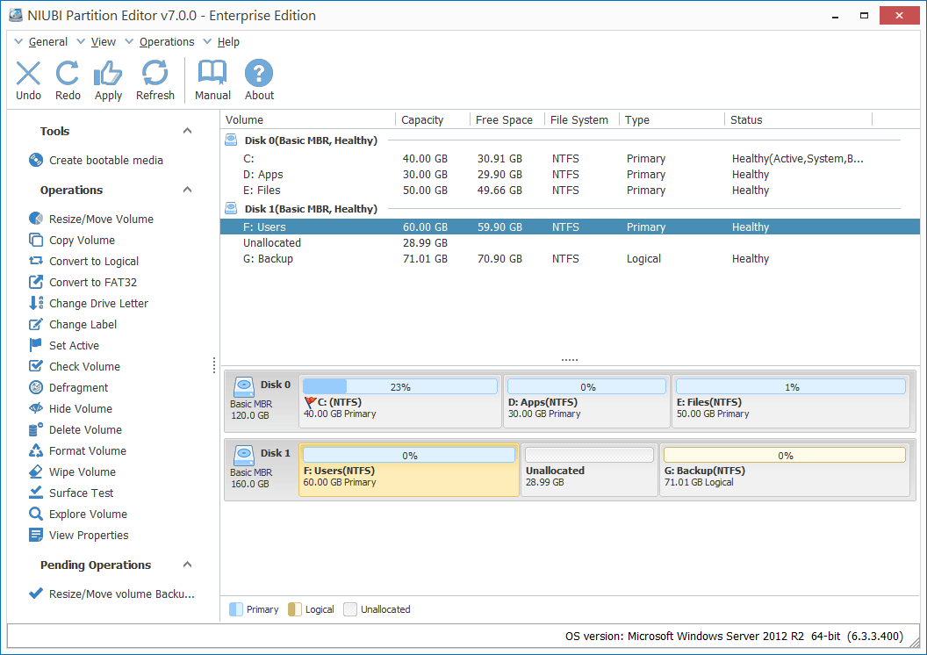
Task: Click the Hide Volume eye icon
Action: tap(36, 408)
